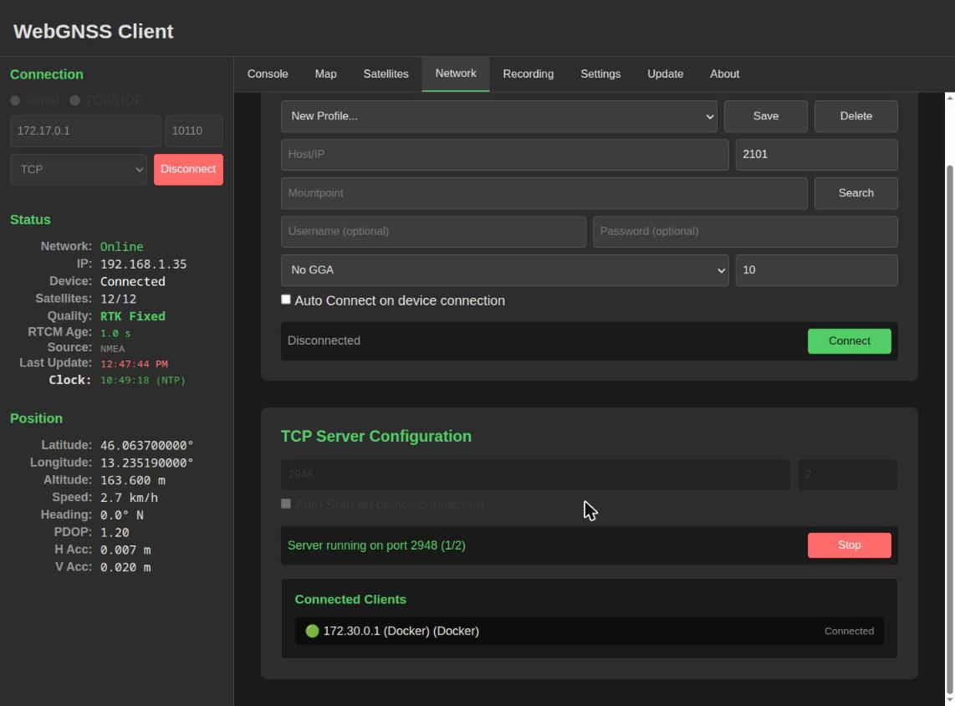Open the New Profile dropdown
Screen dimensions: 955x706
point(498,116)
